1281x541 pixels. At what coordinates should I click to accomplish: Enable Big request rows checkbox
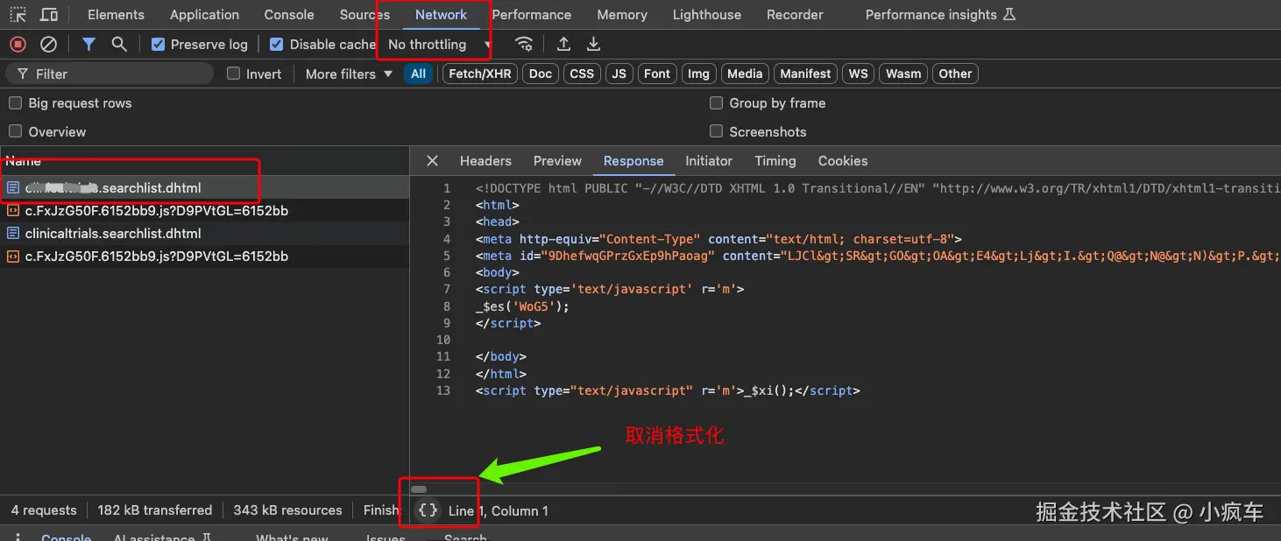coord(15,103)
